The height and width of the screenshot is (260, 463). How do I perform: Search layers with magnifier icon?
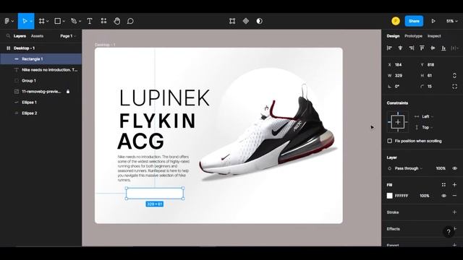coord(8,36)
